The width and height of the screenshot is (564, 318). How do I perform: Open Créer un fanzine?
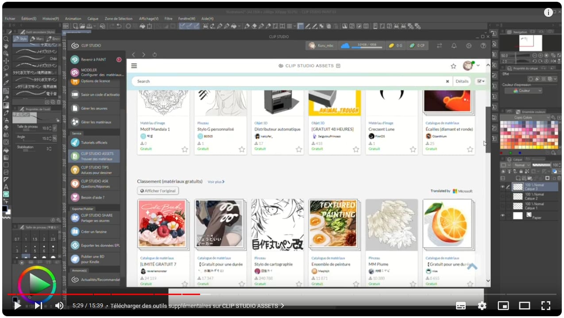tap(94, 231)
